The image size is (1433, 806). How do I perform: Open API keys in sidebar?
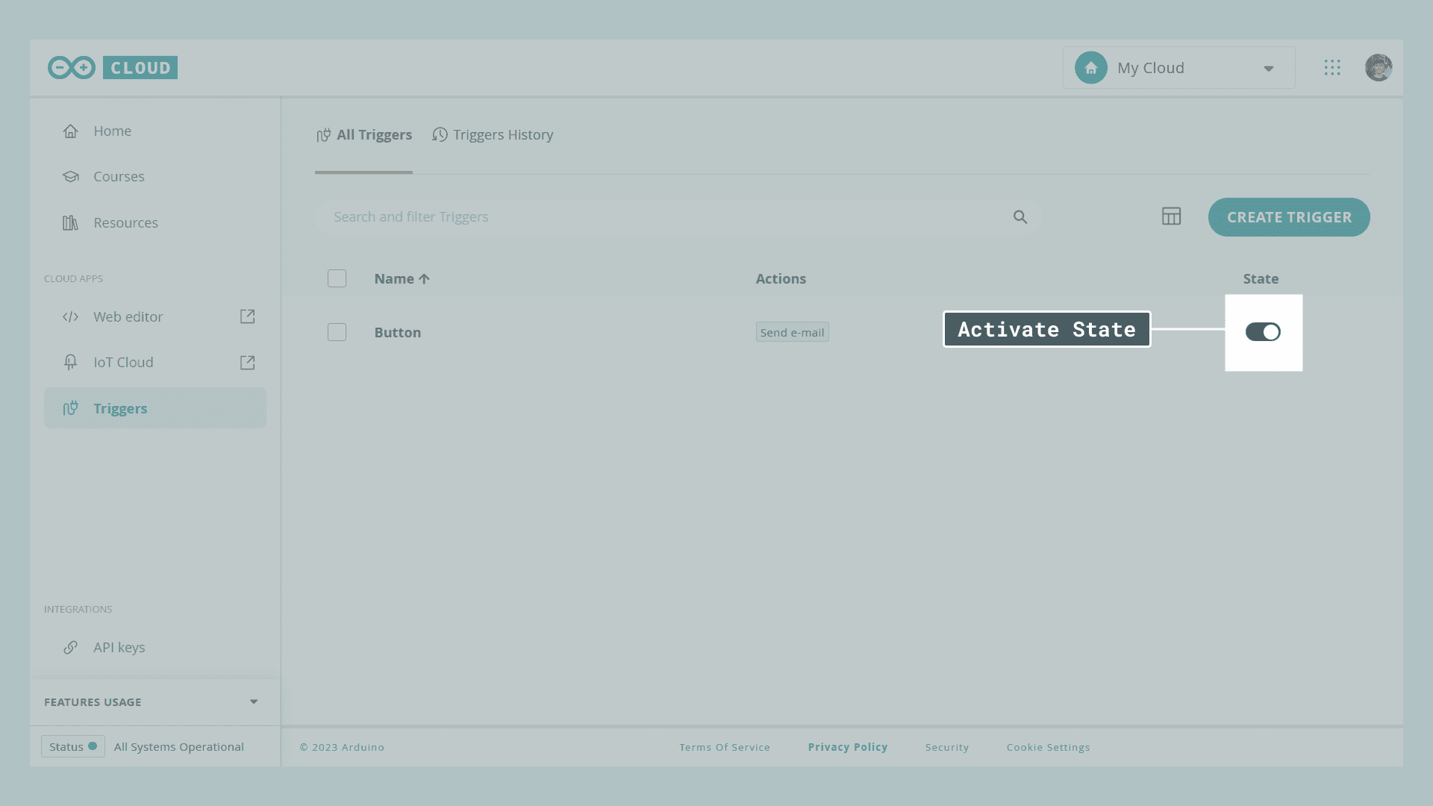point(119,648)
